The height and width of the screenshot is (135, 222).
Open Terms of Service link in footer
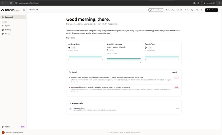click(125, 133)
